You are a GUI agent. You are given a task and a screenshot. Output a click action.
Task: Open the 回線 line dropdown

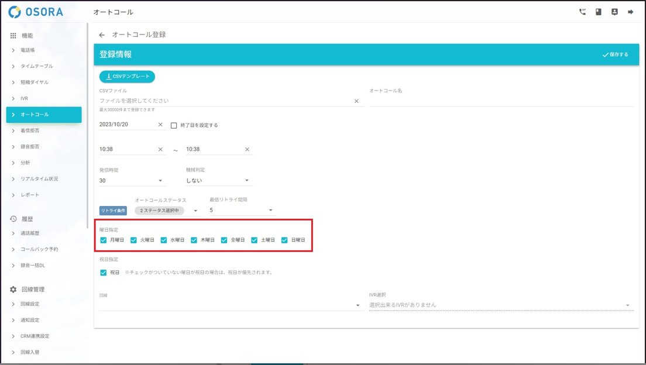(x=231, y=305)
